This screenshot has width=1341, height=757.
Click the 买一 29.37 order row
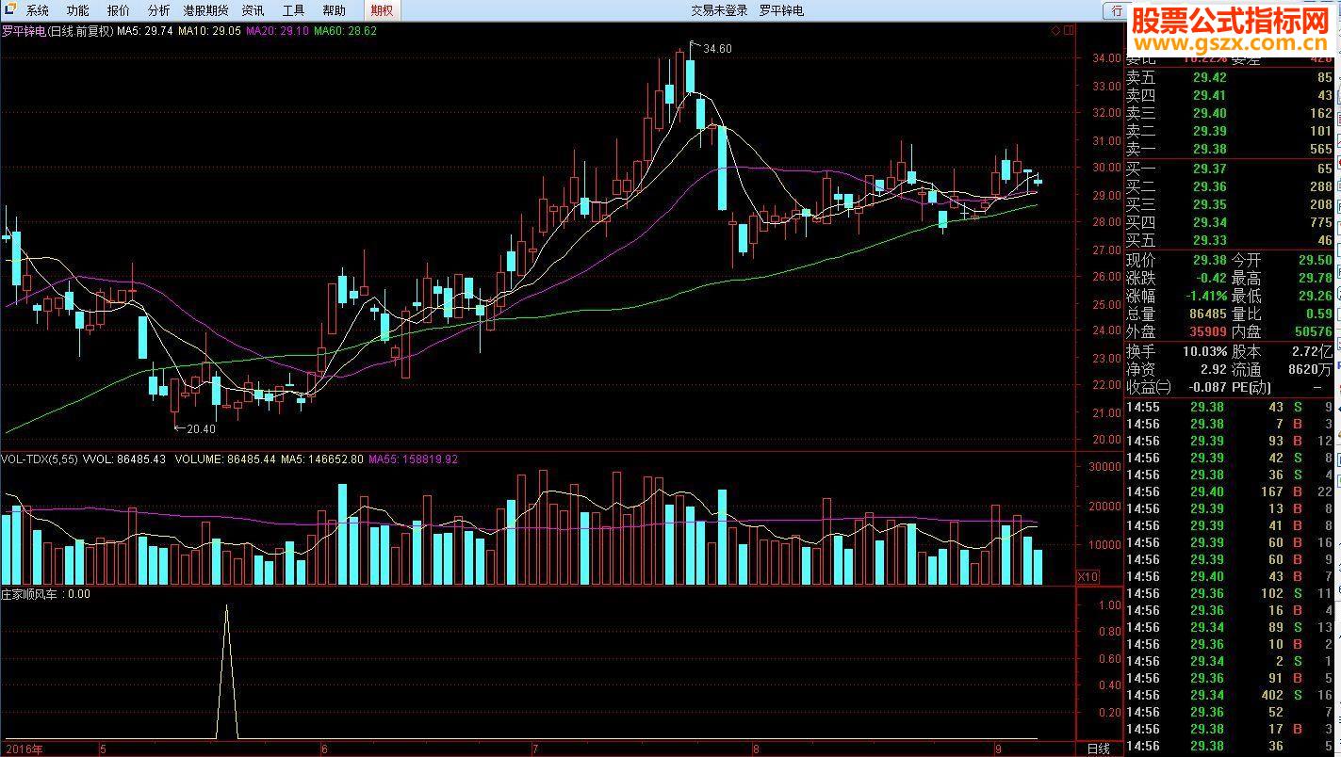pyautogui.click(x=1230, y=169)
